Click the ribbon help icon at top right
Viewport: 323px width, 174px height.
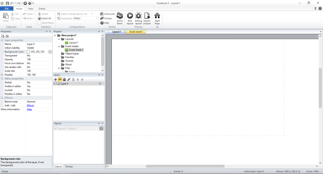coord(320,8)
